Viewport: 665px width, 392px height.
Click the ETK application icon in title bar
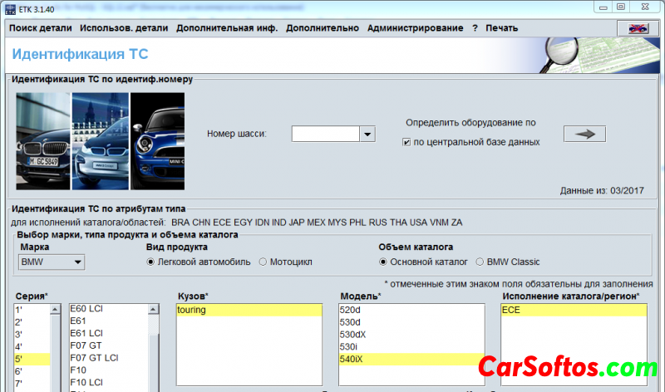click(8, 7)
